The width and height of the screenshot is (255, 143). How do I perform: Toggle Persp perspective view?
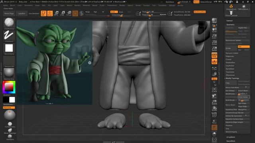(214, 55)
